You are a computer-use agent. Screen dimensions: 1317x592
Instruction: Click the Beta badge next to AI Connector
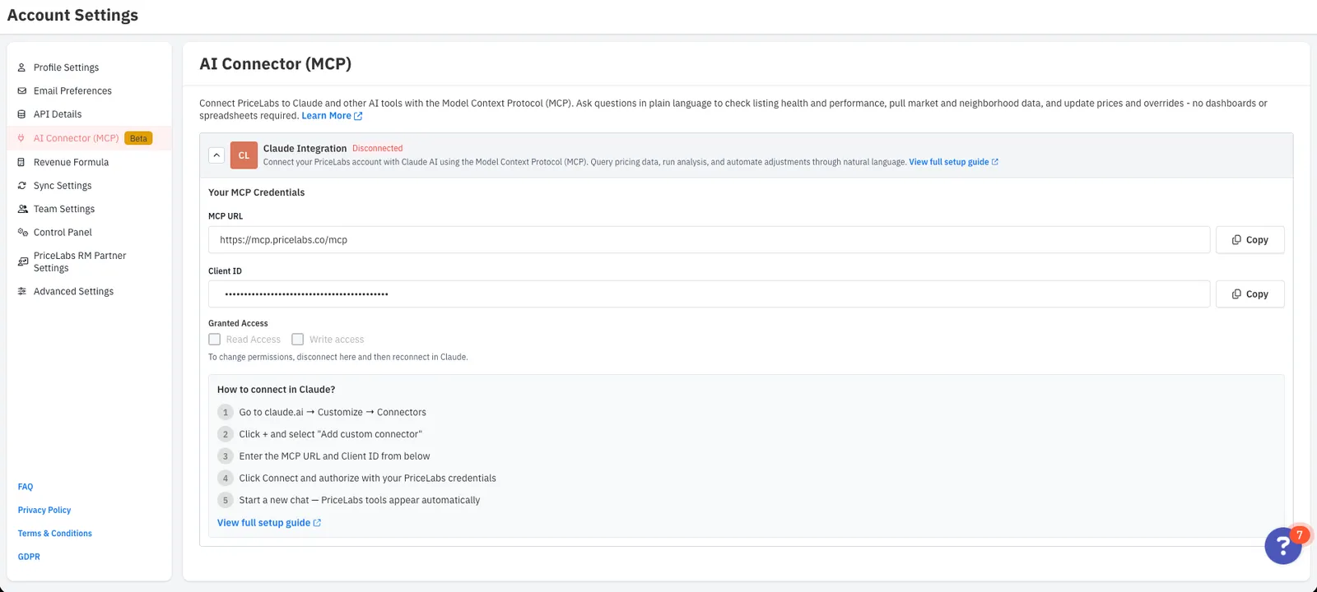138,138
